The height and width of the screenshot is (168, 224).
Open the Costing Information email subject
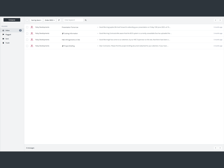[71, 34]
